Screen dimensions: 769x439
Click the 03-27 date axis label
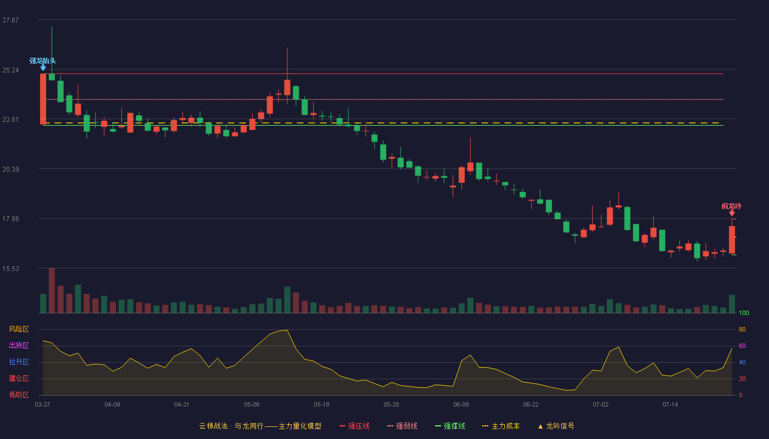[x=42, y=404]
